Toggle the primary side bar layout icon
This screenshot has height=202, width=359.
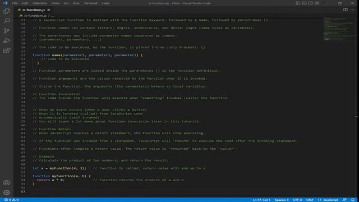(298, 3)
